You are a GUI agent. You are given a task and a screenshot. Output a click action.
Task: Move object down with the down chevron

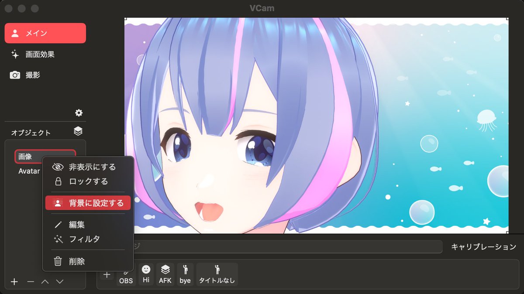coord(60,282)
